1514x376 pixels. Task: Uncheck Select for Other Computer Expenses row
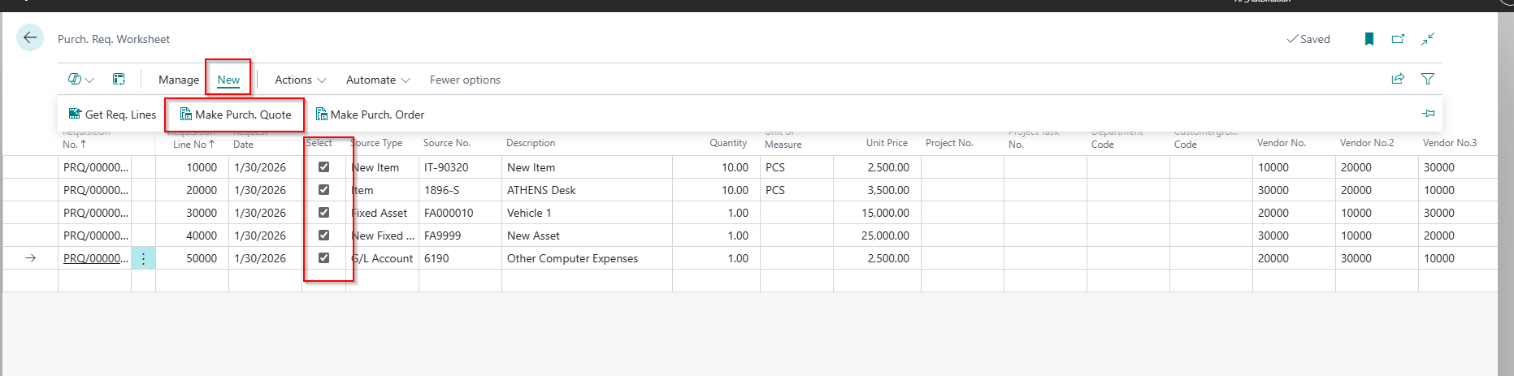pos(323,258)
